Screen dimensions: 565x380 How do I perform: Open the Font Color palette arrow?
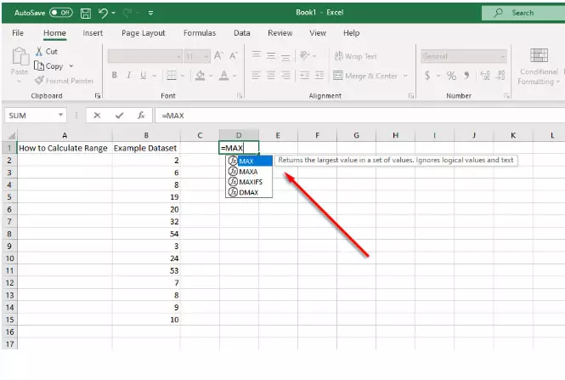pyautogui.click(x=234, y=76)
